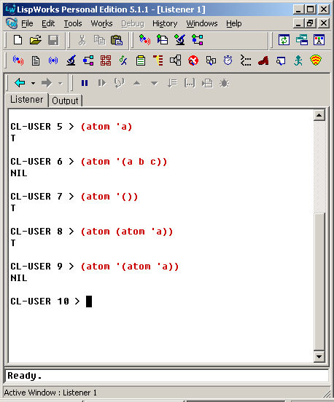Click the New file icon
334x402 pixels.
click(x=18, y=40)
